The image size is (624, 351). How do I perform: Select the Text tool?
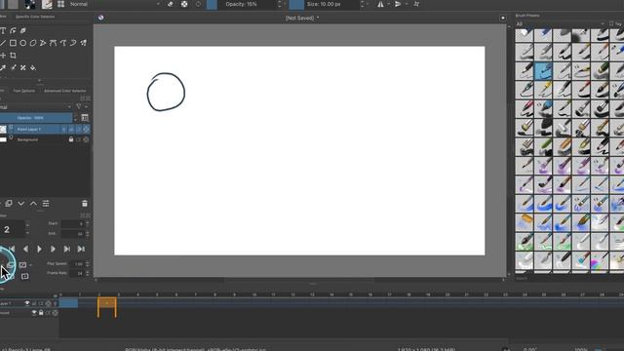[x=3, y=30]
